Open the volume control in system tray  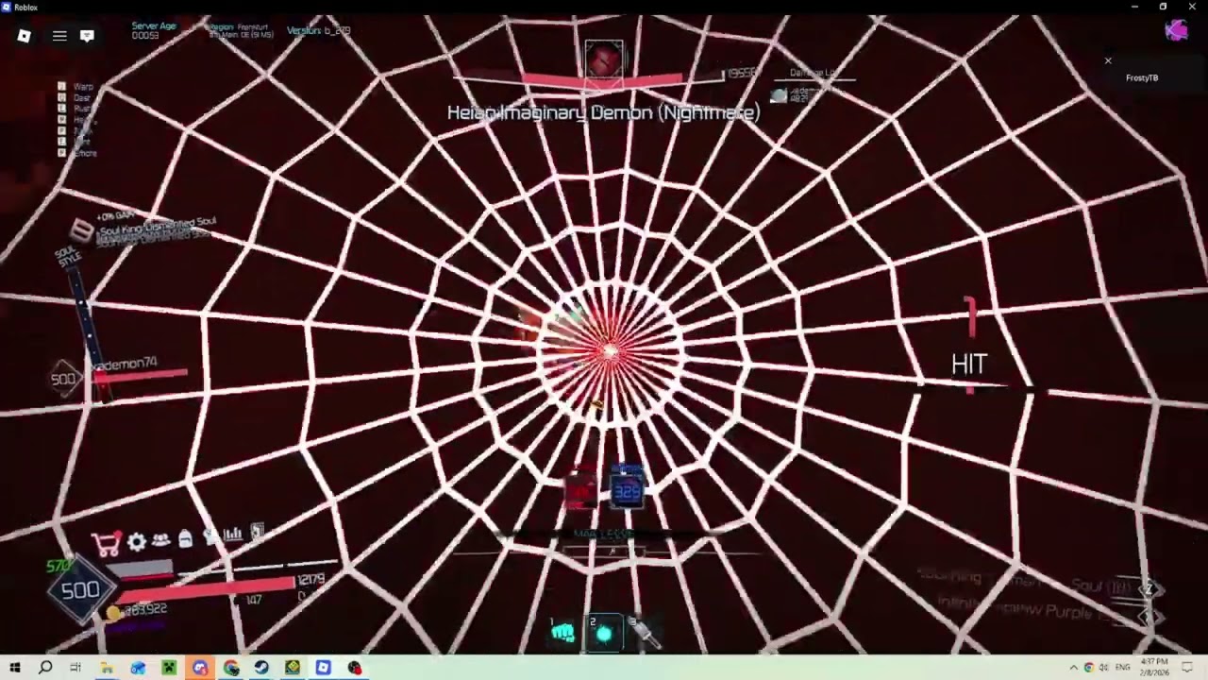coord(1104,668)
